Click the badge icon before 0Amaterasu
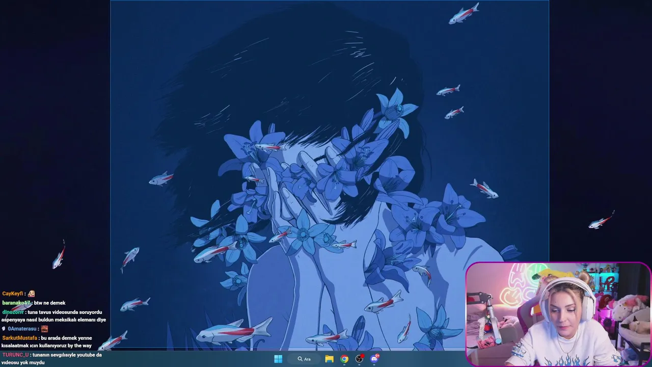This screenshot has width=652, height=367. click(4, 329)
